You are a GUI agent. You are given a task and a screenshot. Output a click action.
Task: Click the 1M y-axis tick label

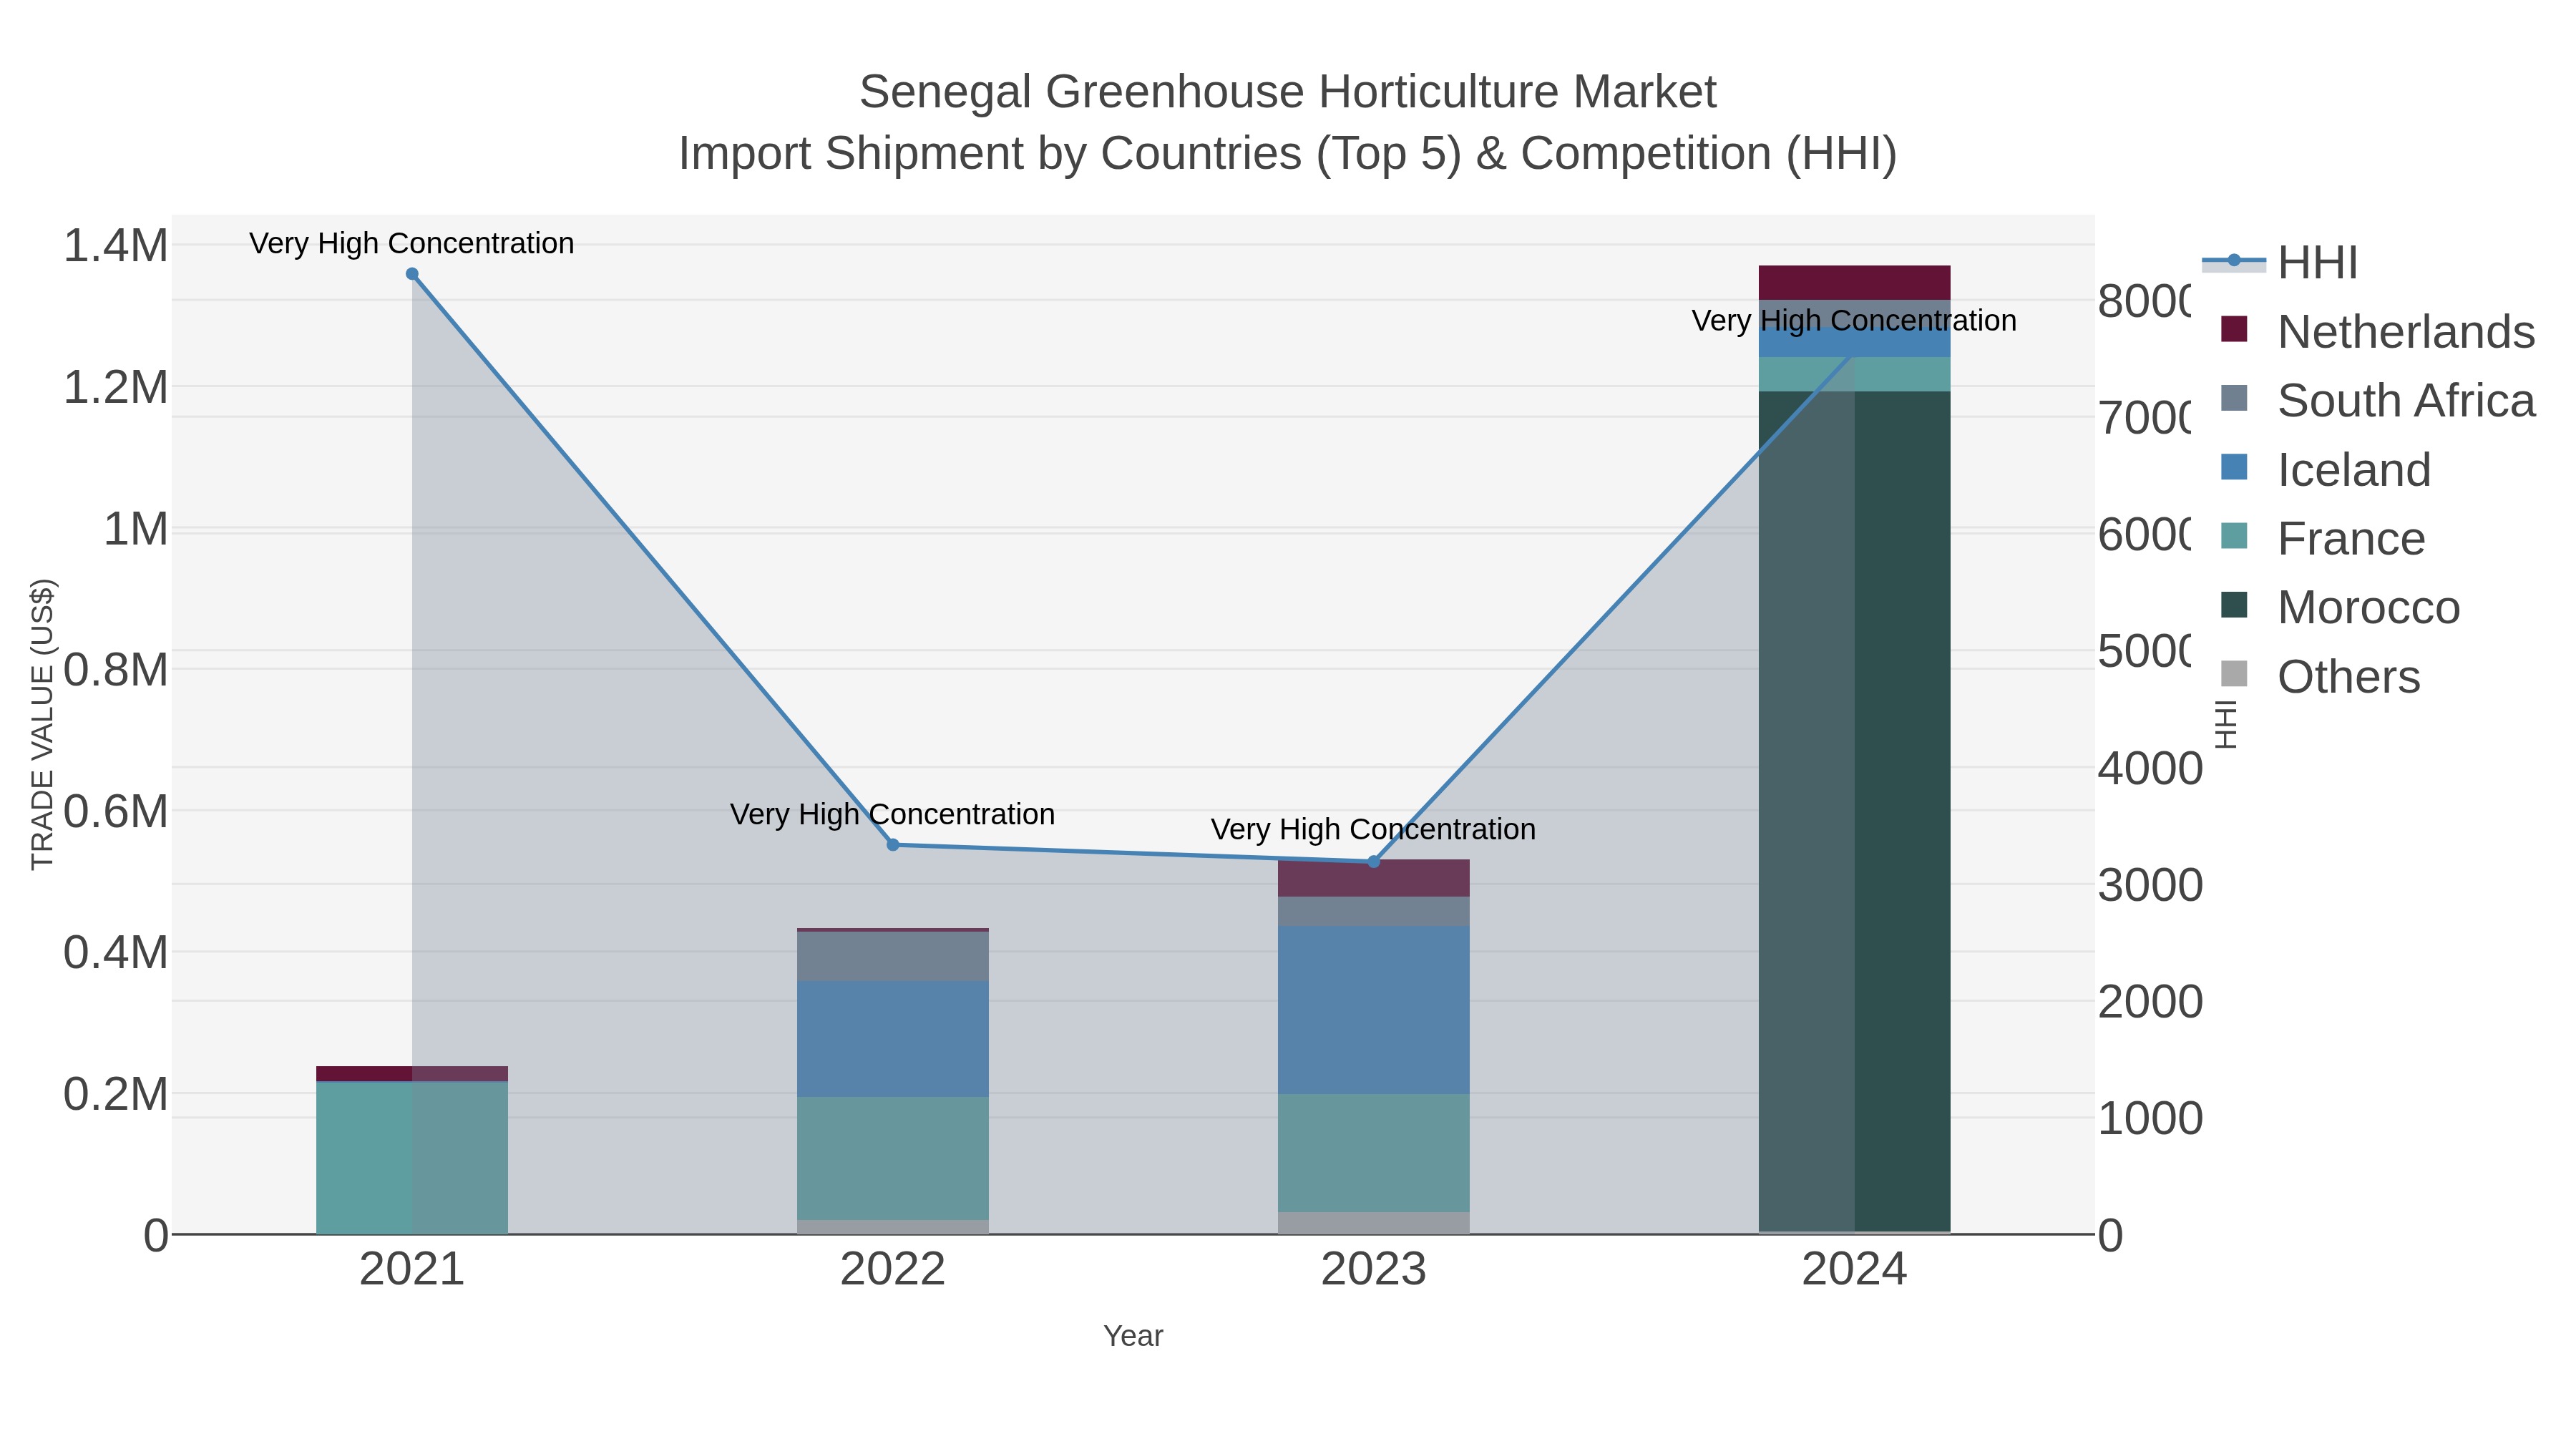click(136, 529)
